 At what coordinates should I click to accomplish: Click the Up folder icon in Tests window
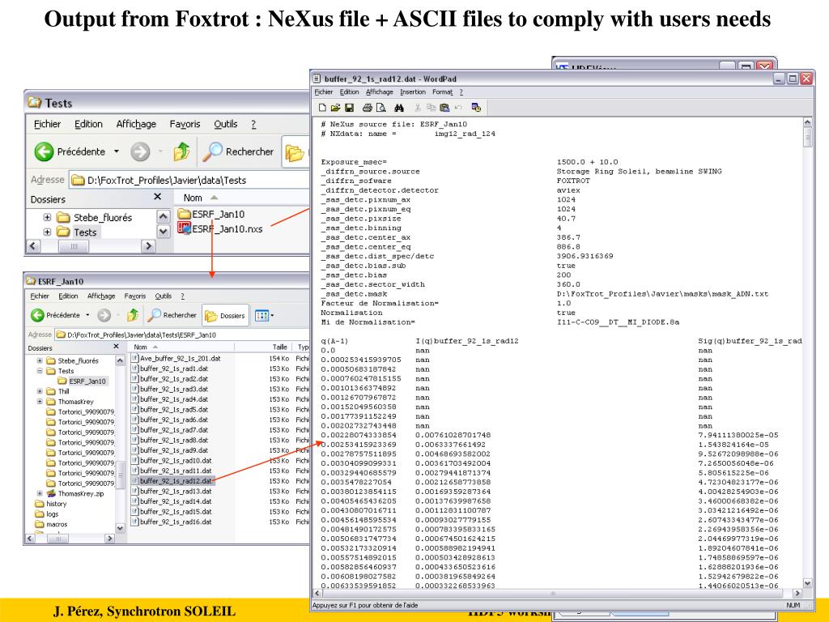pos(181,151)
